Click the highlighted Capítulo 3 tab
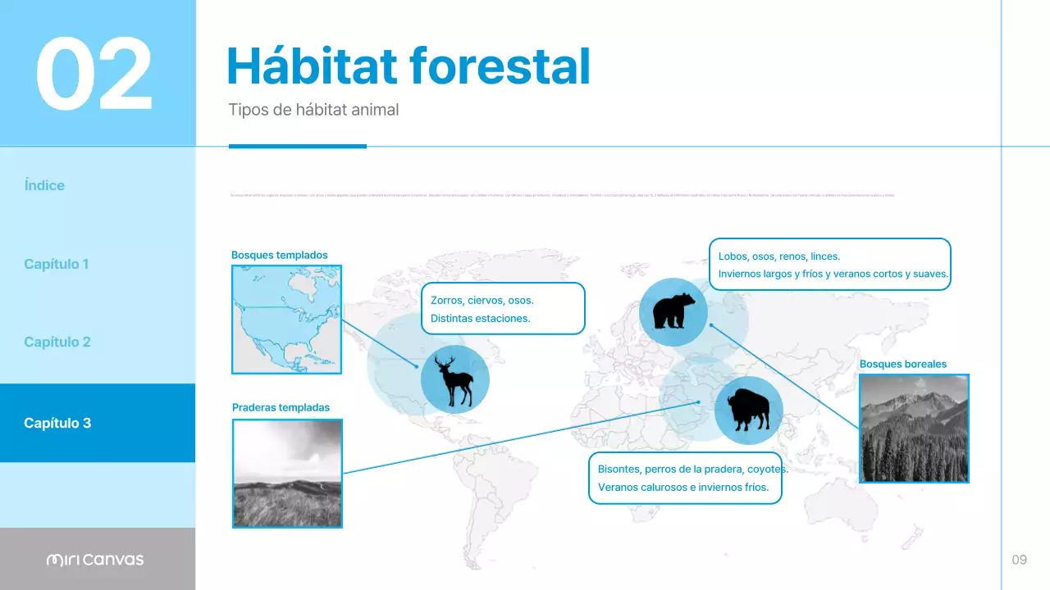 coord(57,423)
